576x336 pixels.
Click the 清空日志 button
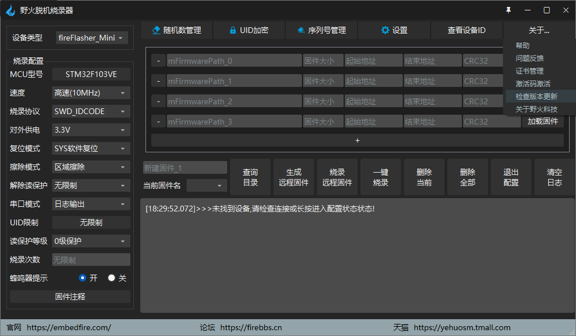click(555, 177)
